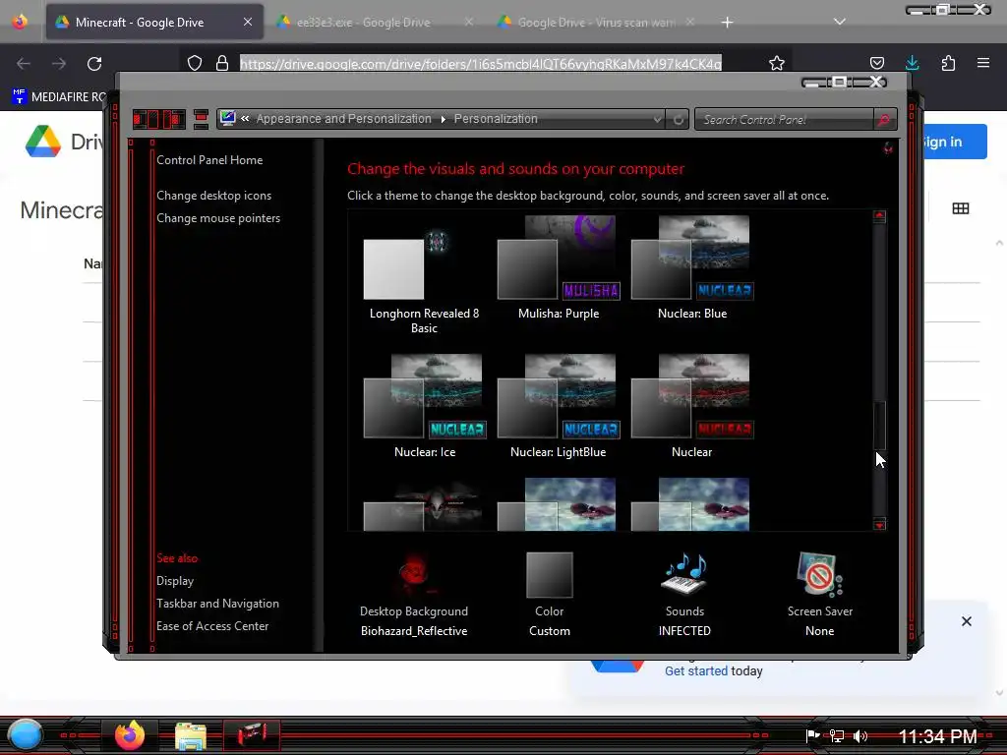This screenshot has width=1007, height=755.
Task: Open the MEDIAFIRE bookmark
Action: pyautogui.click(x=59, y=97)
